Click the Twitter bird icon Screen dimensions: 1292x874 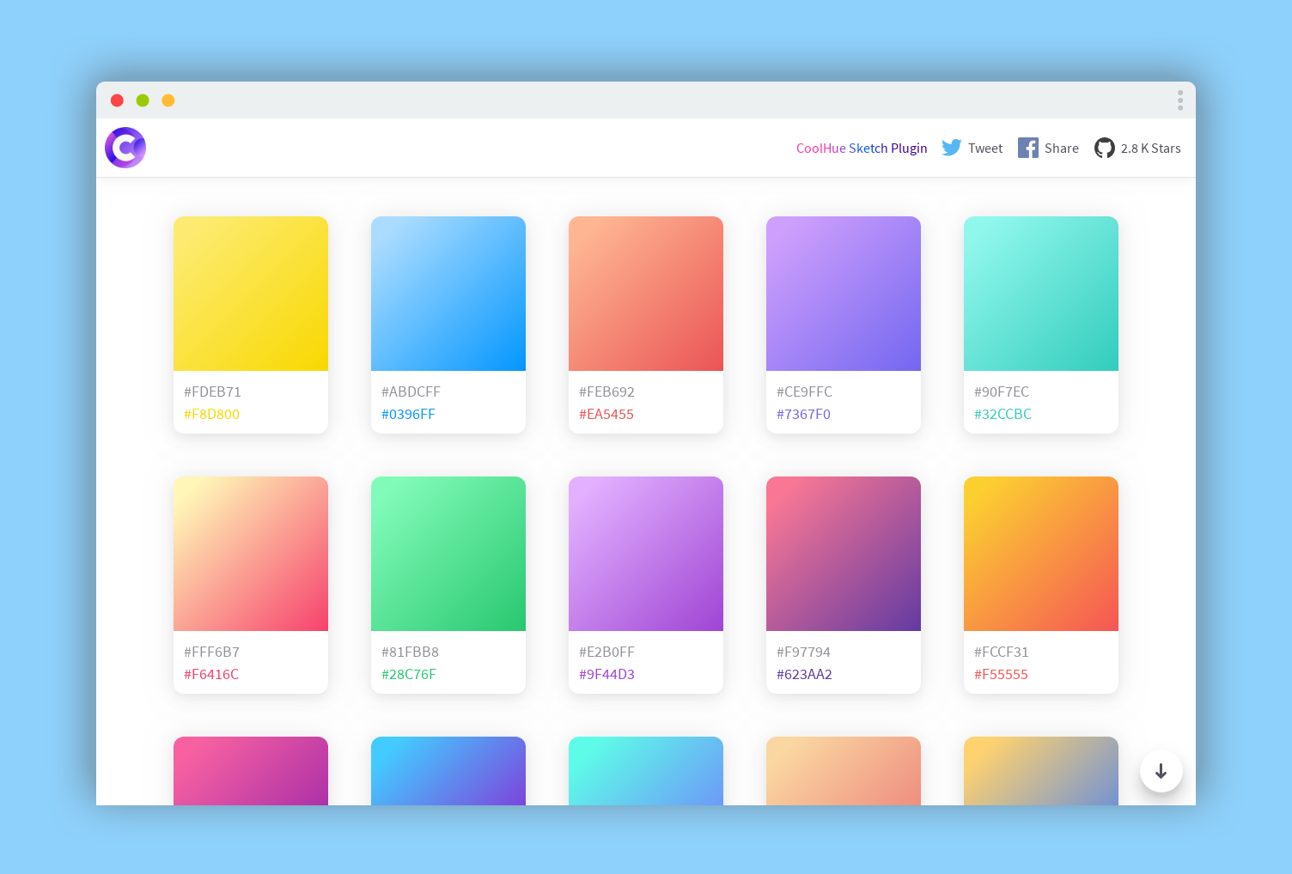click(x=951, y=148)
